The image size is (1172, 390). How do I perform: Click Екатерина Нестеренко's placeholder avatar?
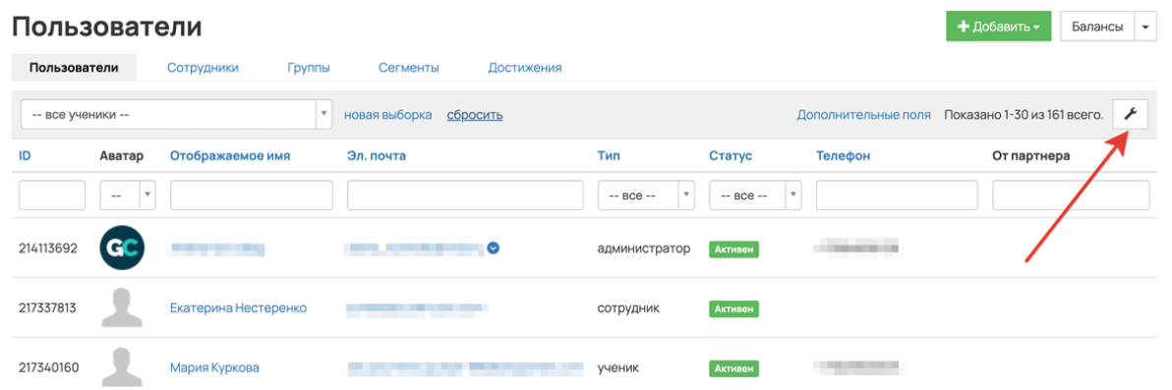coord(122,307)
